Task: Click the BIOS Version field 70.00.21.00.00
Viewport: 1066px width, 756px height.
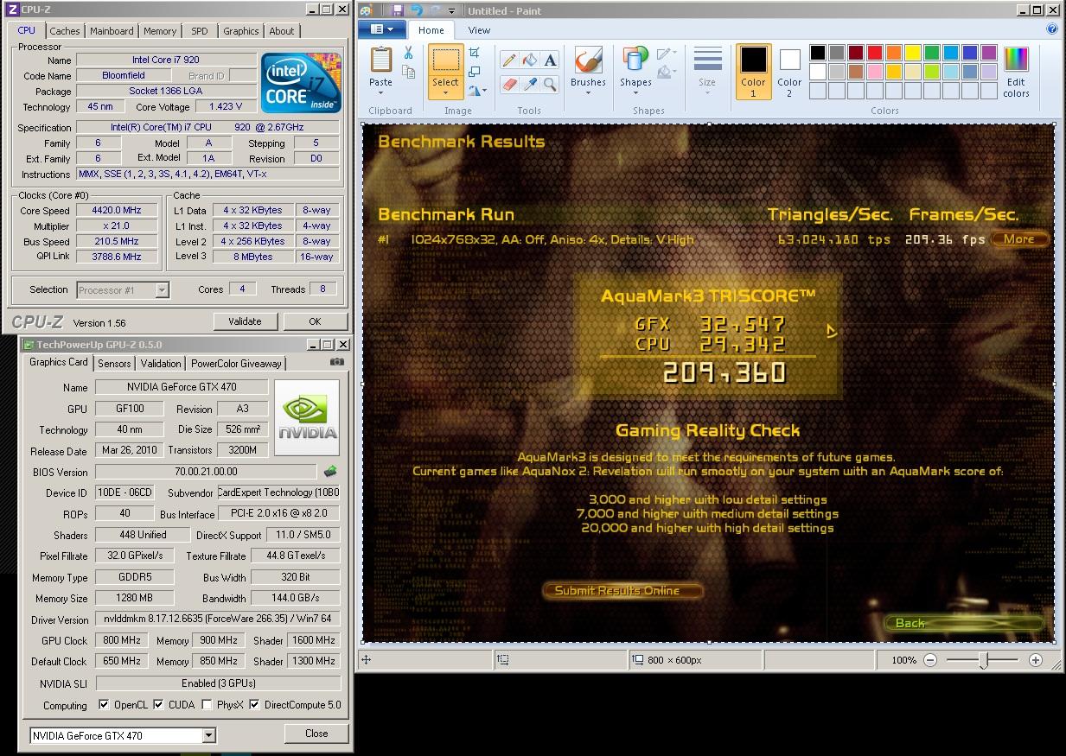Action: click(x=206, y=472)
